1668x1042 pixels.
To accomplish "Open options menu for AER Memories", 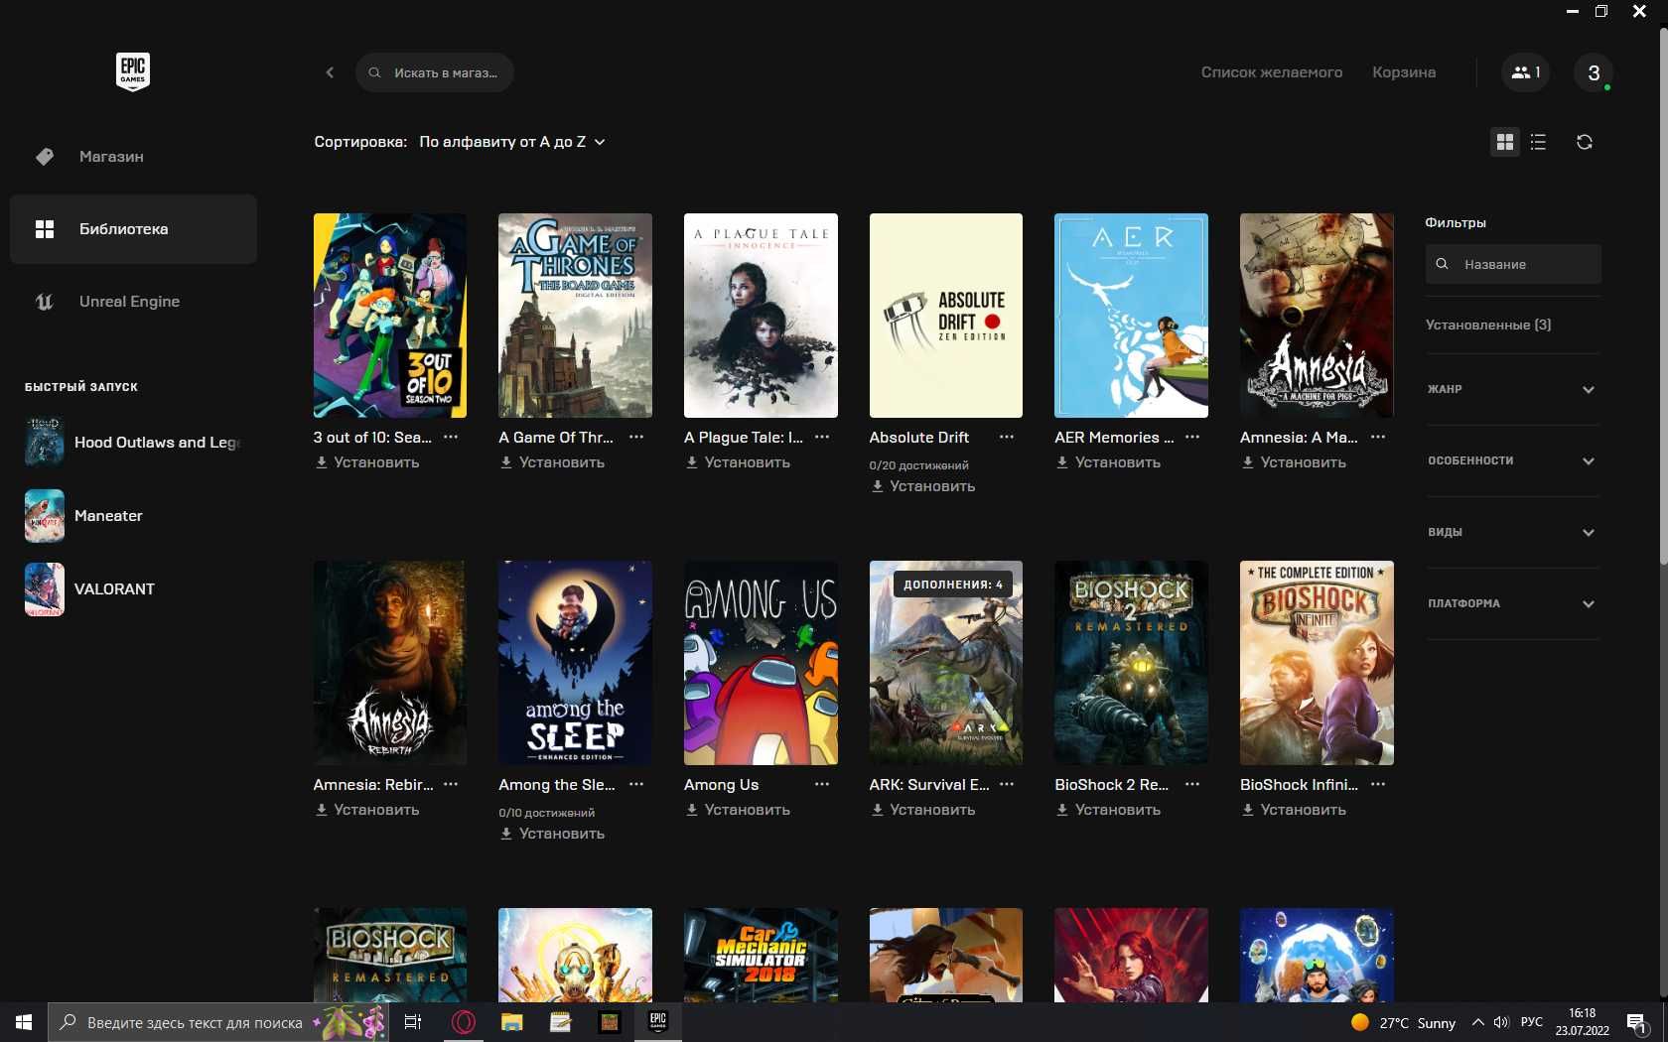I will click(1192, 437).
